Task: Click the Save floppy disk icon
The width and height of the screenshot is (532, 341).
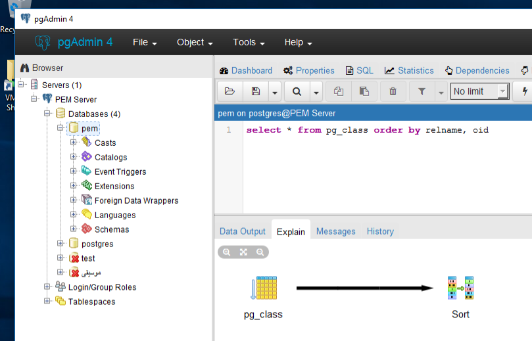Action: [x=256, y=91]
